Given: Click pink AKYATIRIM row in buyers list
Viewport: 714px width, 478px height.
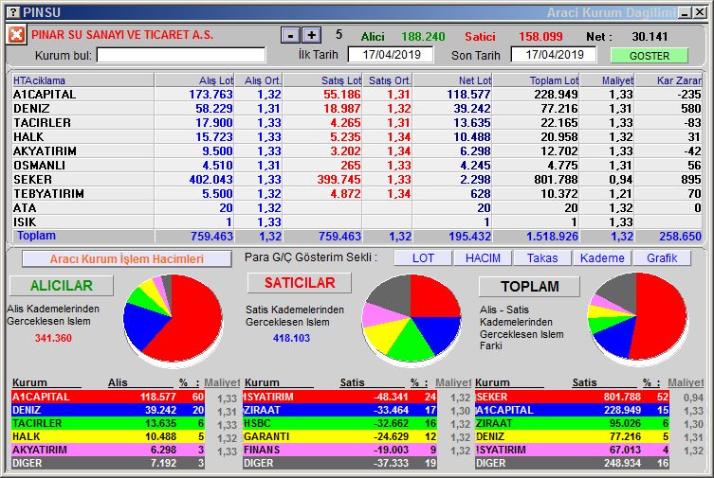Looking at the screenshot, I should point(108,450).
